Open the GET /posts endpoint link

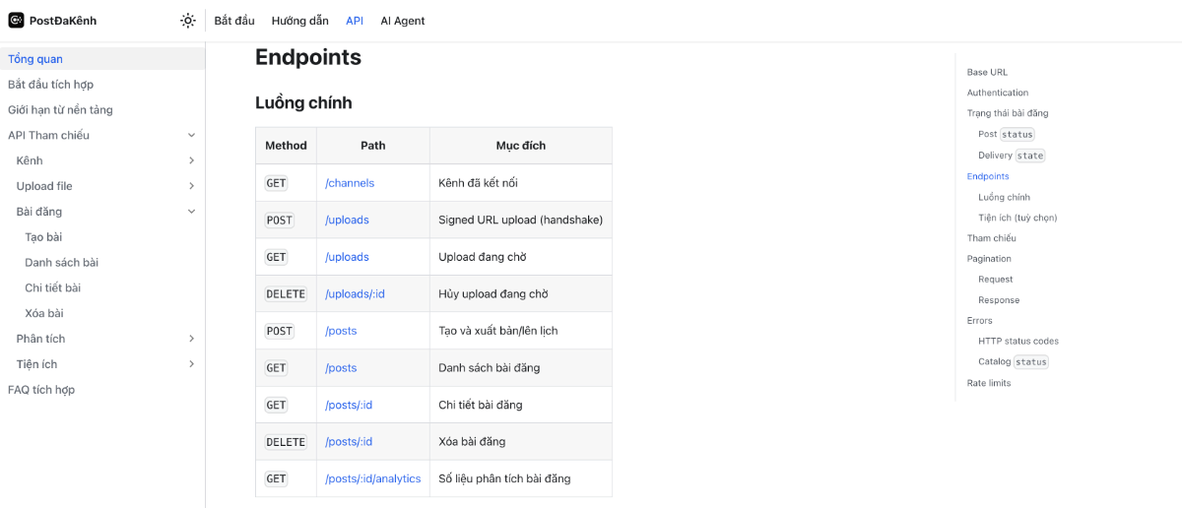click(341, 368)
